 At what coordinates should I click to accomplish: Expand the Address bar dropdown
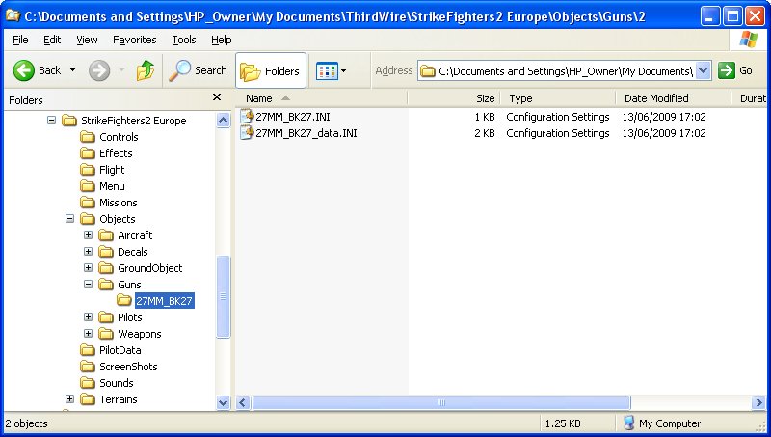coord(704,70)
